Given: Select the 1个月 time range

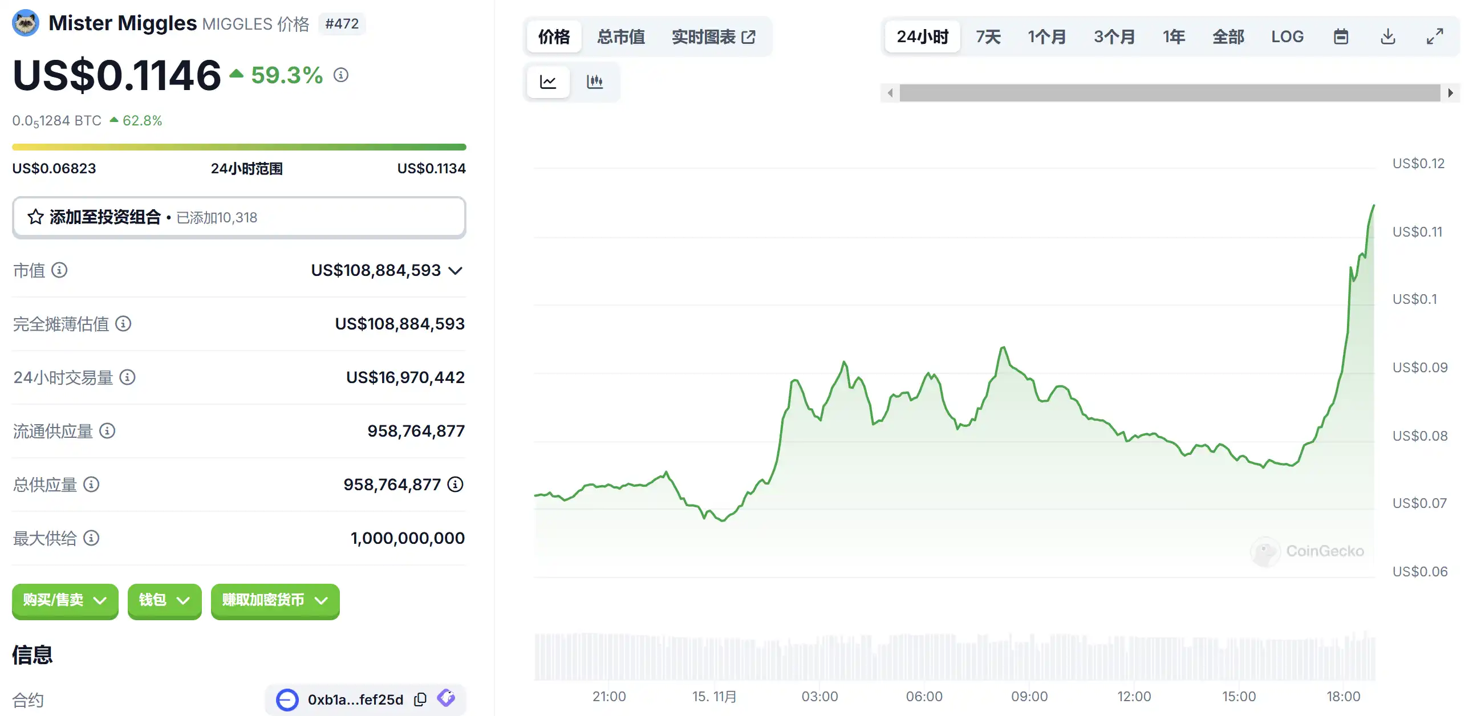Looking at the screenshot, I should 1046,36.
